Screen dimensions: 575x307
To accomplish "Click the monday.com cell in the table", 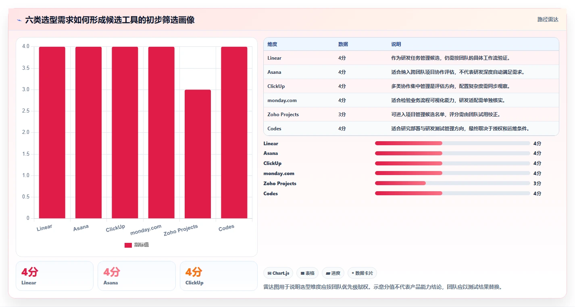I will point(282,100).
